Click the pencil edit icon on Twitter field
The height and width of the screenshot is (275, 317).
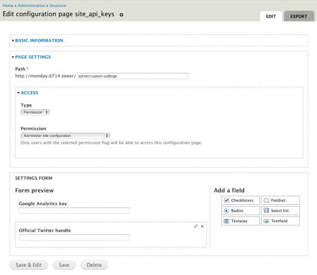click(x=196, y=226)
